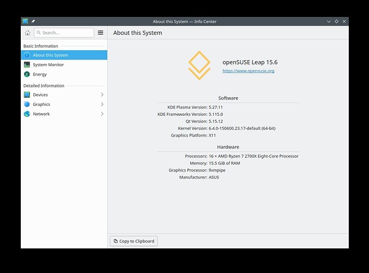Image resolution: width=369 pixels, height=273 pixels.
Task: Click the Memory value 15.5 GiB of RAM
Action: (224, 163)
